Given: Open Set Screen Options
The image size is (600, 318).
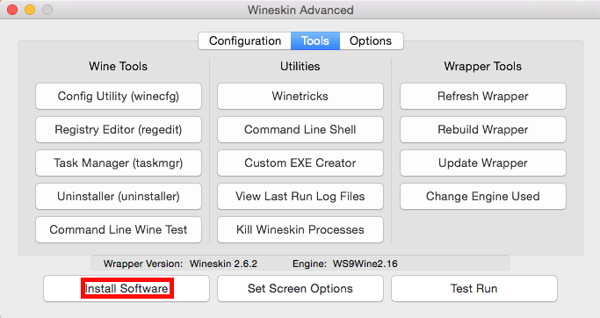Looking at the screenshot, I should [x=300, y=288].
